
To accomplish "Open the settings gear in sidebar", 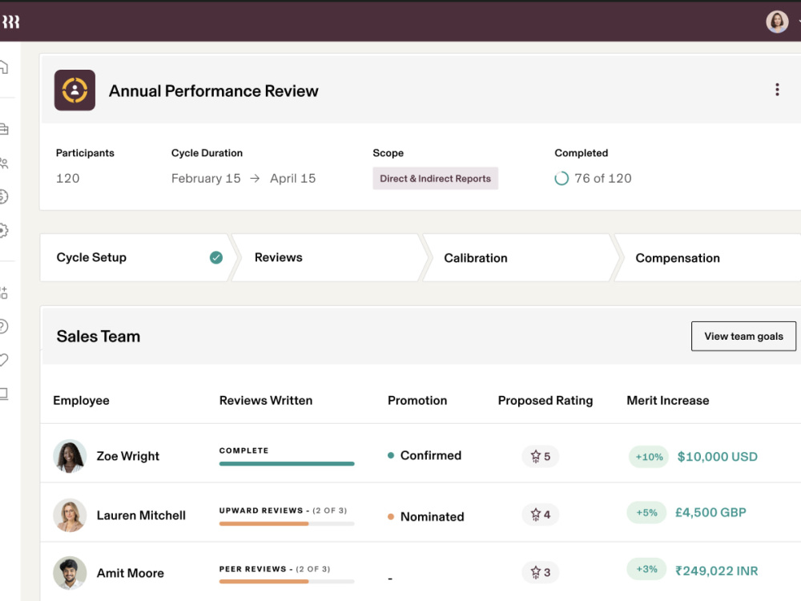I will tap(4, 231).
